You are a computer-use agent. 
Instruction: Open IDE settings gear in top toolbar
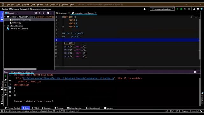click(198, 9)
